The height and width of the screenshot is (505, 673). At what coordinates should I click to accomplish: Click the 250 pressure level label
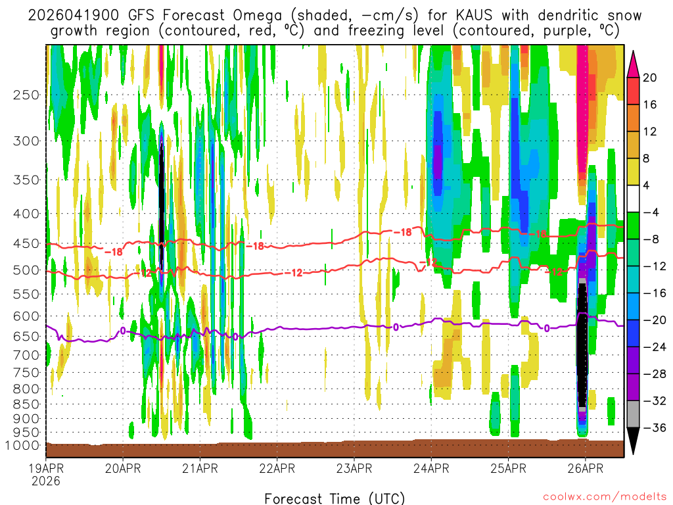[x=26, y=95]
